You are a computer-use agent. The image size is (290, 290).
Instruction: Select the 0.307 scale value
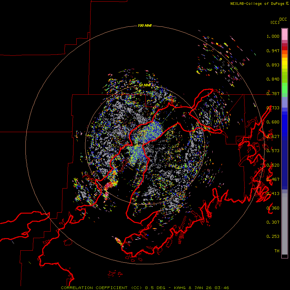pos(273,222)
